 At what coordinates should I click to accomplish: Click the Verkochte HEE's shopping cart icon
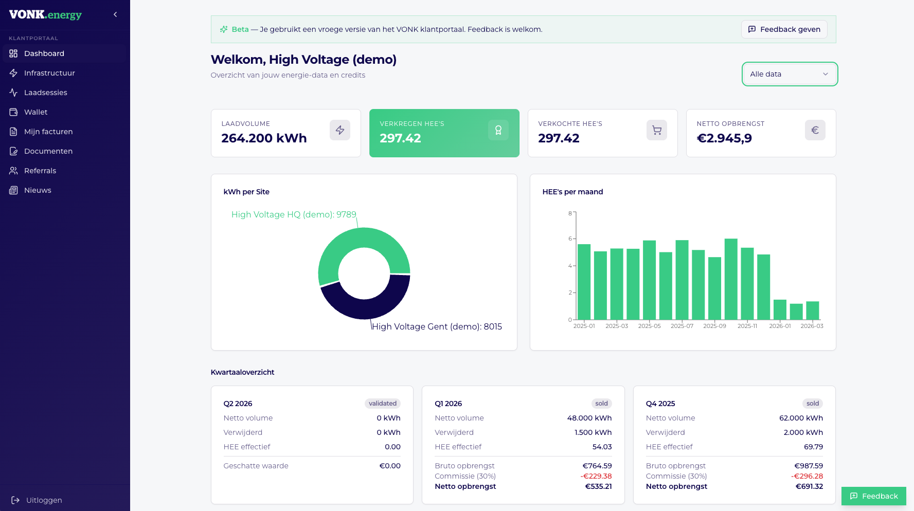click(x=657, y=130)
